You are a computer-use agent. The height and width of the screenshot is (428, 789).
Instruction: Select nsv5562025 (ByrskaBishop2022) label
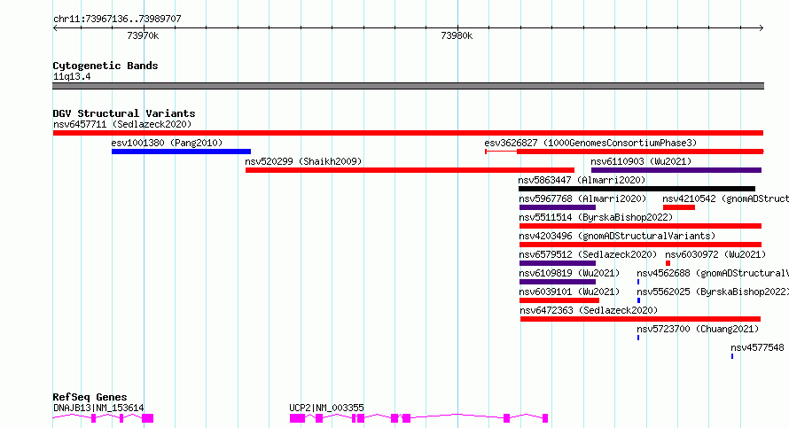pyautogui.click(x=713, y=292)
